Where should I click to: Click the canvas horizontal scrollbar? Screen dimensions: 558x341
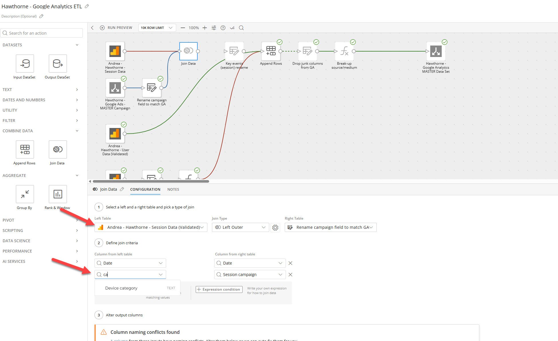[x=151, y=181]
